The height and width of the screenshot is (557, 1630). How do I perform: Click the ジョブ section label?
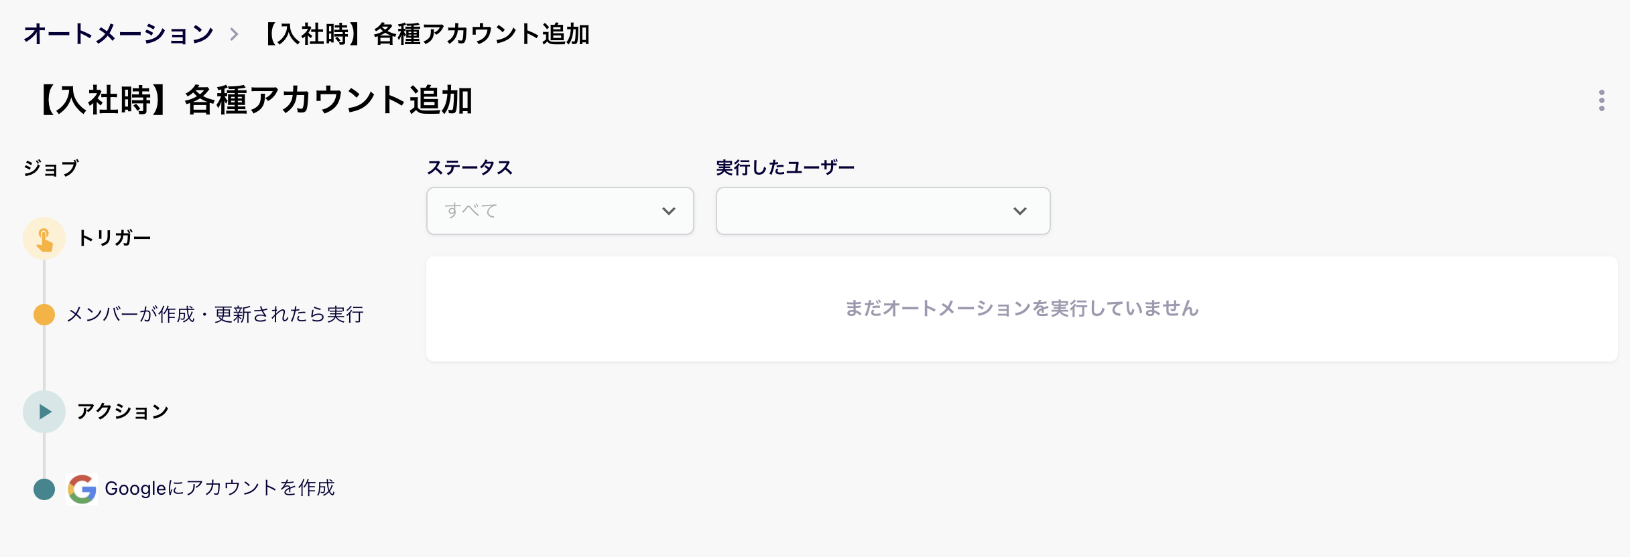tap(51, 168)
